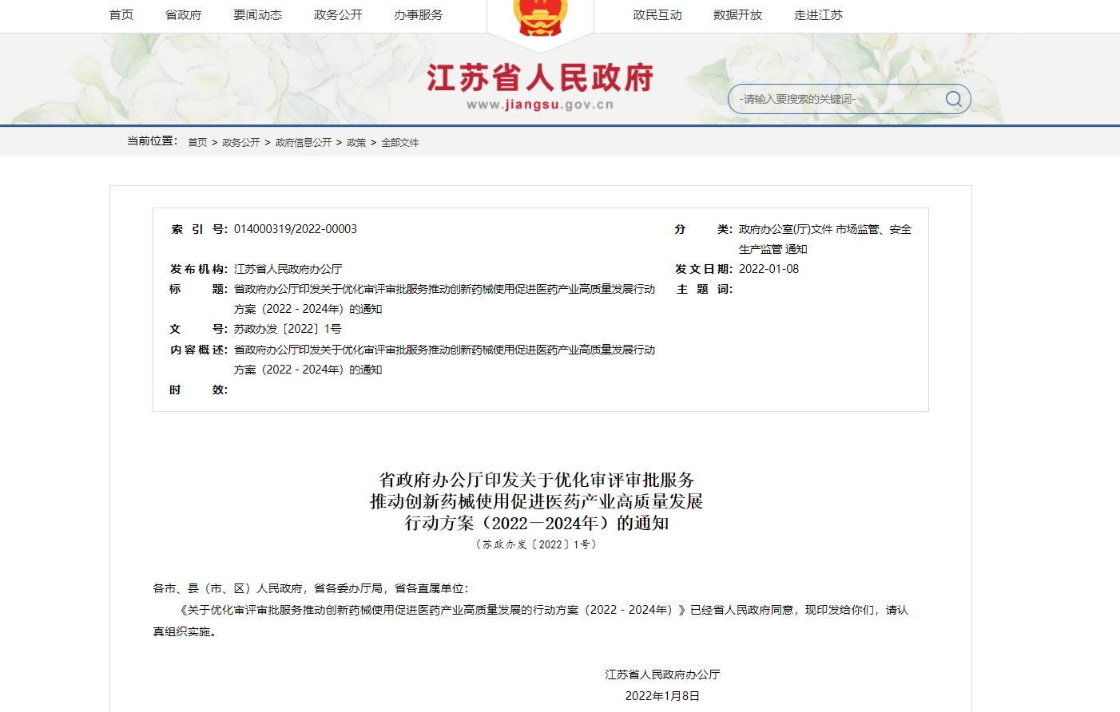Click the www.jiangsu.gov.cn URL text
Image resolution: width=1120 pixels, height=712 pixels.
click(540, 105)
